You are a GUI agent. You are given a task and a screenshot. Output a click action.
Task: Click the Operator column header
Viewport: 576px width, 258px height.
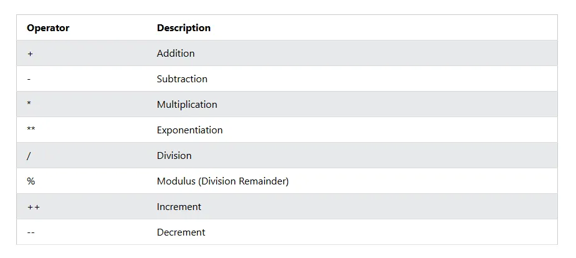tap(48, 28)
